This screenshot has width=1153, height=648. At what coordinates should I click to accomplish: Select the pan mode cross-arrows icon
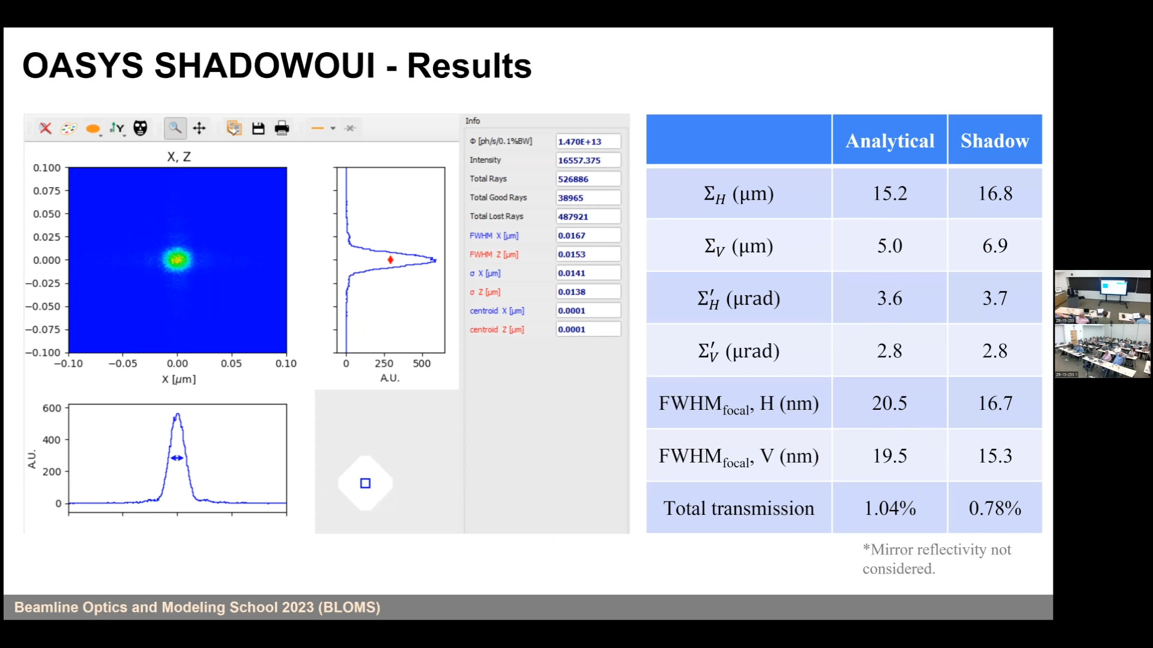coord(199,128)
